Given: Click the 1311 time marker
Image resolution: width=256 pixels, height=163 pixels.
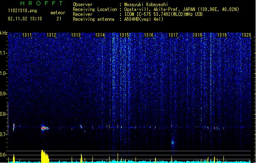Looking at the screenshot, I should (x=27, y=35).
